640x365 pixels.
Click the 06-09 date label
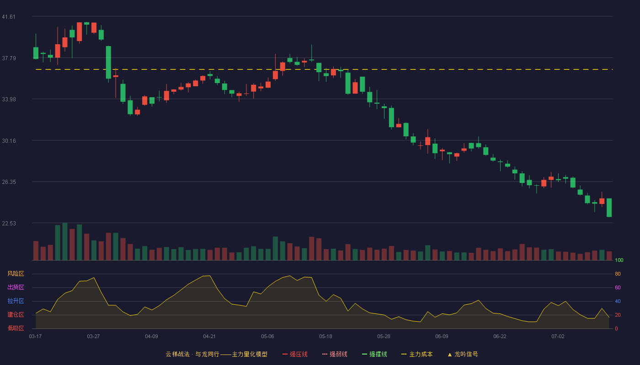coord(442,336)
